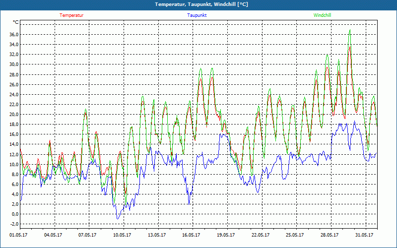This screenshot has height=248, width=397.
Task: Click the 0,0 y-axis value
Action: point(15,214)
